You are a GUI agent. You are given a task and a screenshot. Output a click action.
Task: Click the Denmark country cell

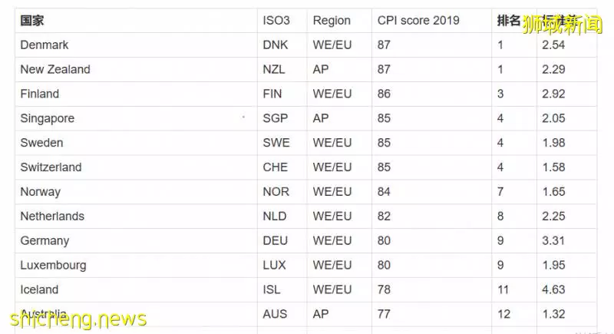(136, 45)
